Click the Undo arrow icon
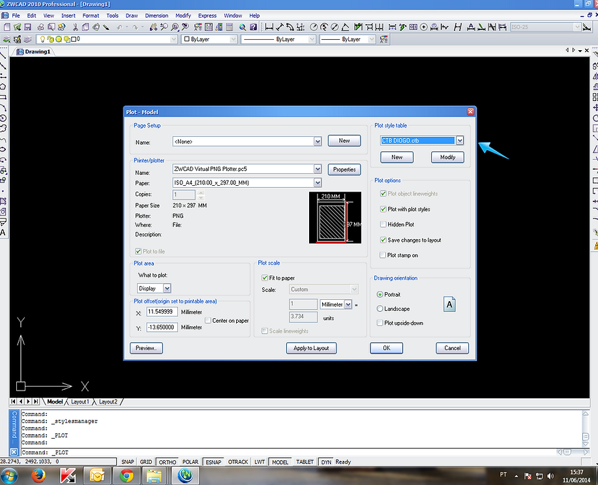Screen dimensions: 598x485 [x=119, y=27]
